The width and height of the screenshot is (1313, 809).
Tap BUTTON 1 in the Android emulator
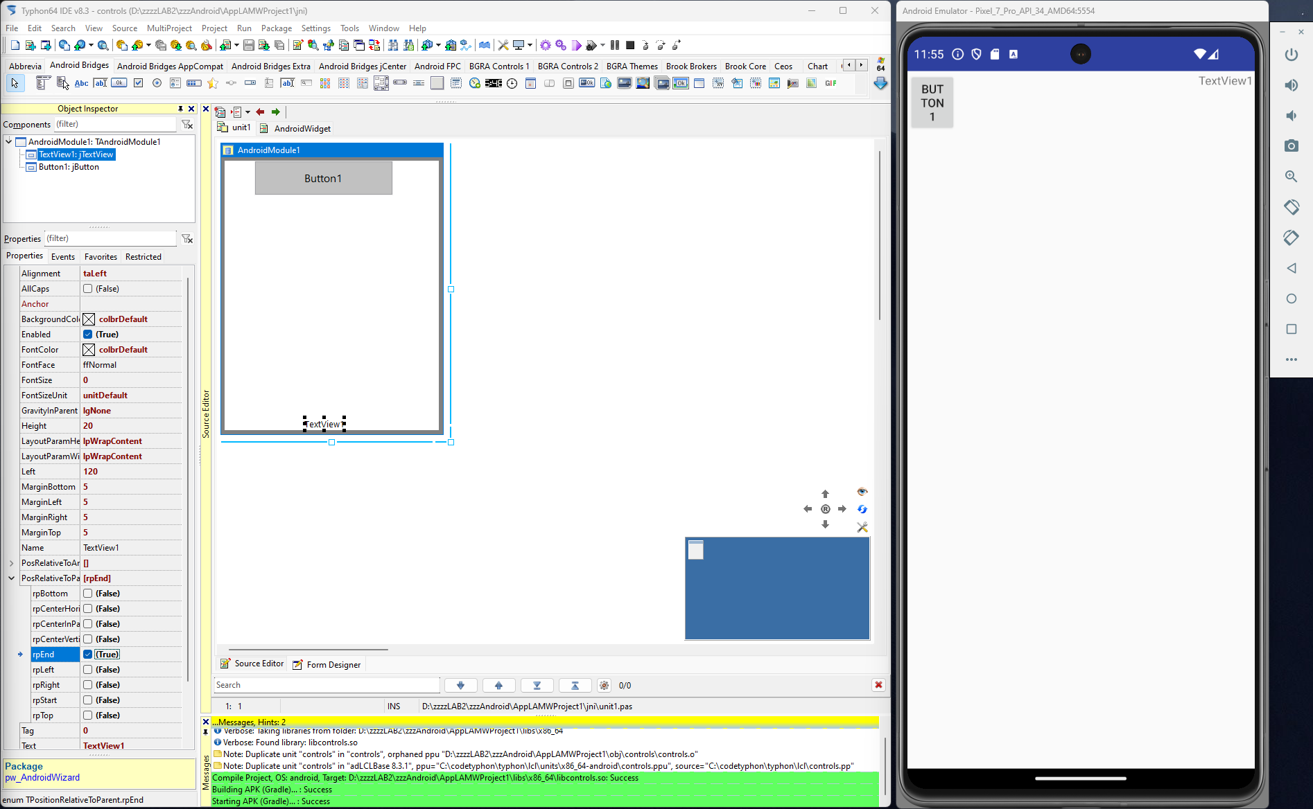click(x=932, y=103)
